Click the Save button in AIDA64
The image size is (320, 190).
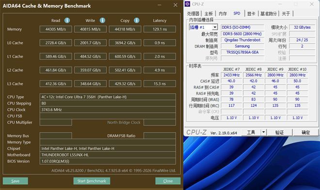(16, 181)
